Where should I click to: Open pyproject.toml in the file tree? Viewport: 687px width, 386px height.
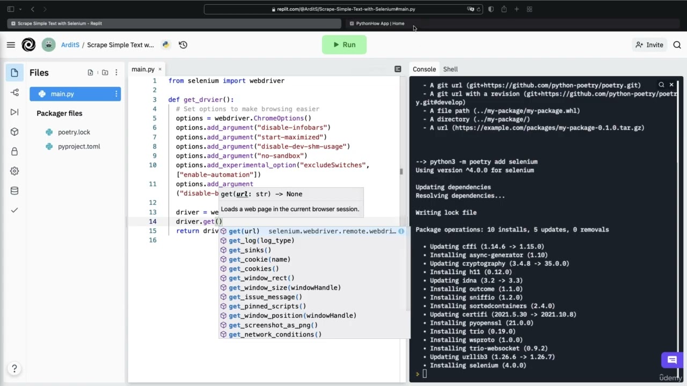click(79, 146)
